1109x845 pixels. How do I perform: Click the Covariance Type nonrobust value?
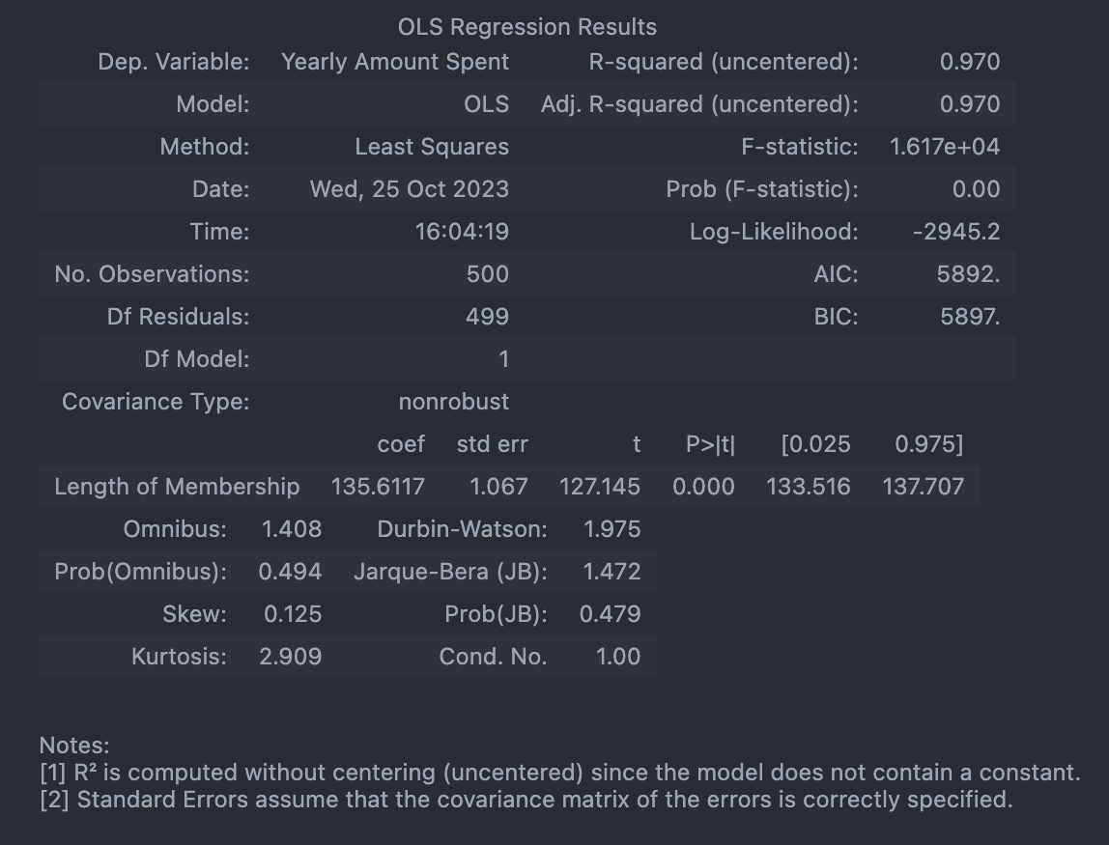pyautogui.click(x=453, y=402)
